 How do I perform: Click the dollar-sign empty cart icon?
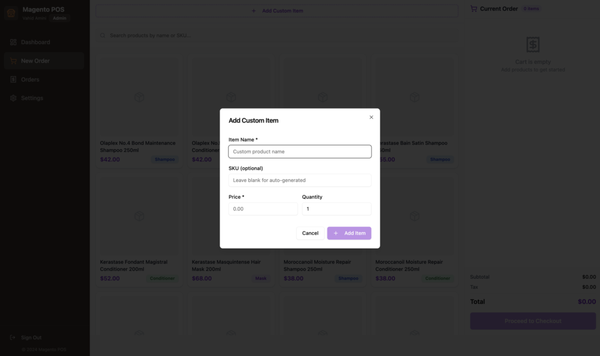pos(533,45)
